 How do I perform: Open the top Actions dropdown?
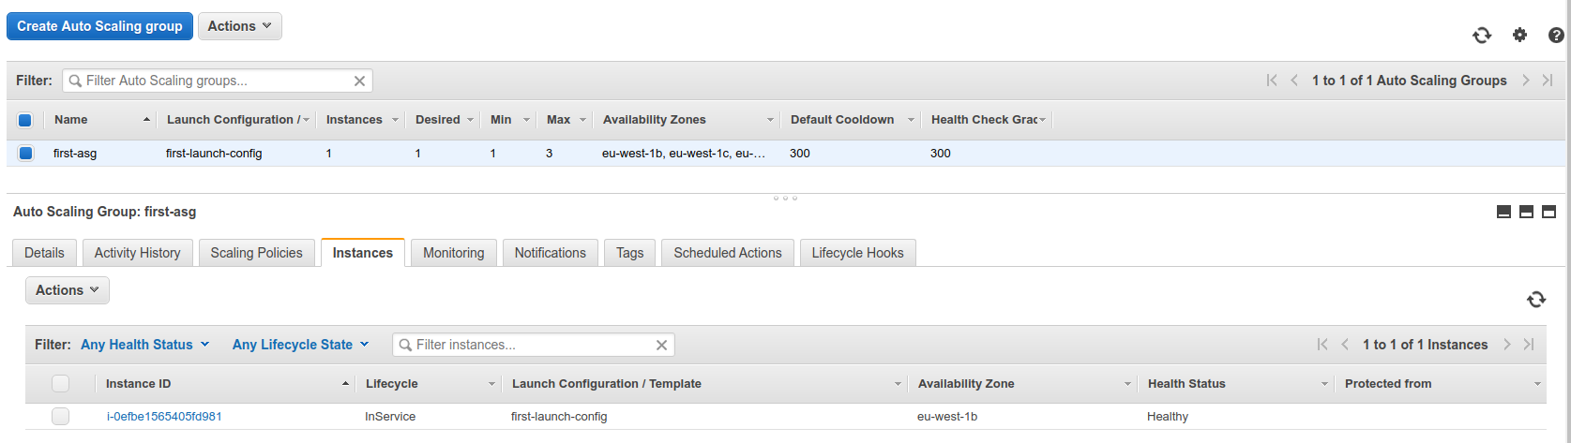tap(240, 26)
